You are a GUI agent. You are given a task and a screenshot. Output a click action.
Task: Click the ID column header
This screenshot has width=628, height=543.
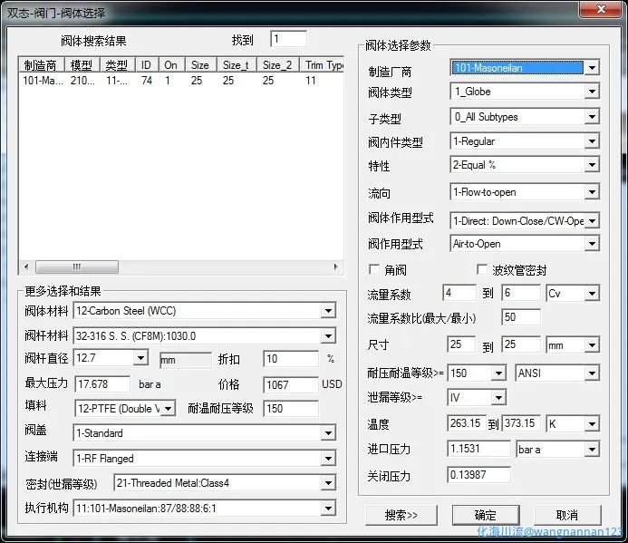point(147,64)
